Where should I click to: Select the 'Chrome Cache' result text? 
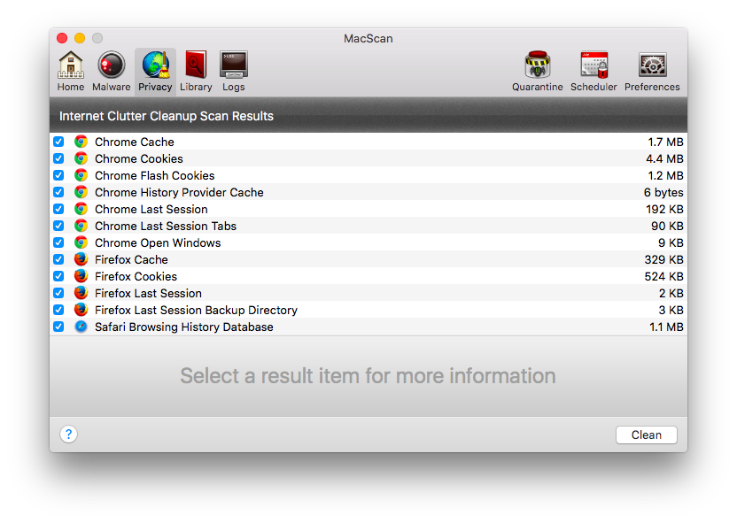(135, 142)
